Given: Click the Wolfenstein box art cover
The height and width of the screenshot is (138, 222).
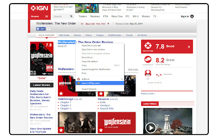Looking at the screenshot, I should click(x=42, y=59).
